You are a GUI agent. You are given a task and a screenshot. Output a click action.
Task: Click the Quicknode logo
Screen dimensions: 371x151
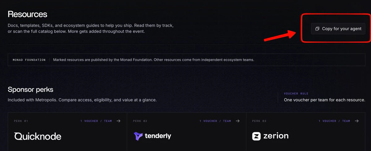pyautogui.click(x=38, y=136)
